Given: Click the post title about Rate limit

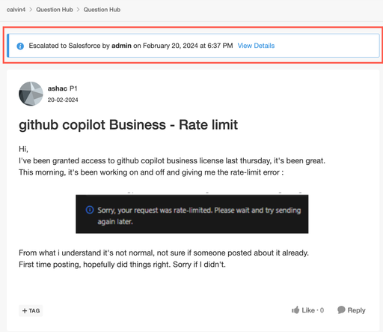Looking at the screenshot, I should click(x=129, y=125).
